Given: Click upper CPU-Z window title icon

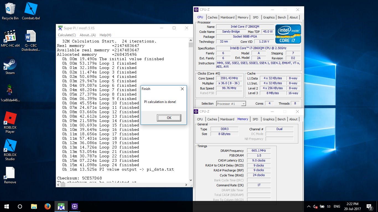Looking at the screenshot, I should coord(196,10).
